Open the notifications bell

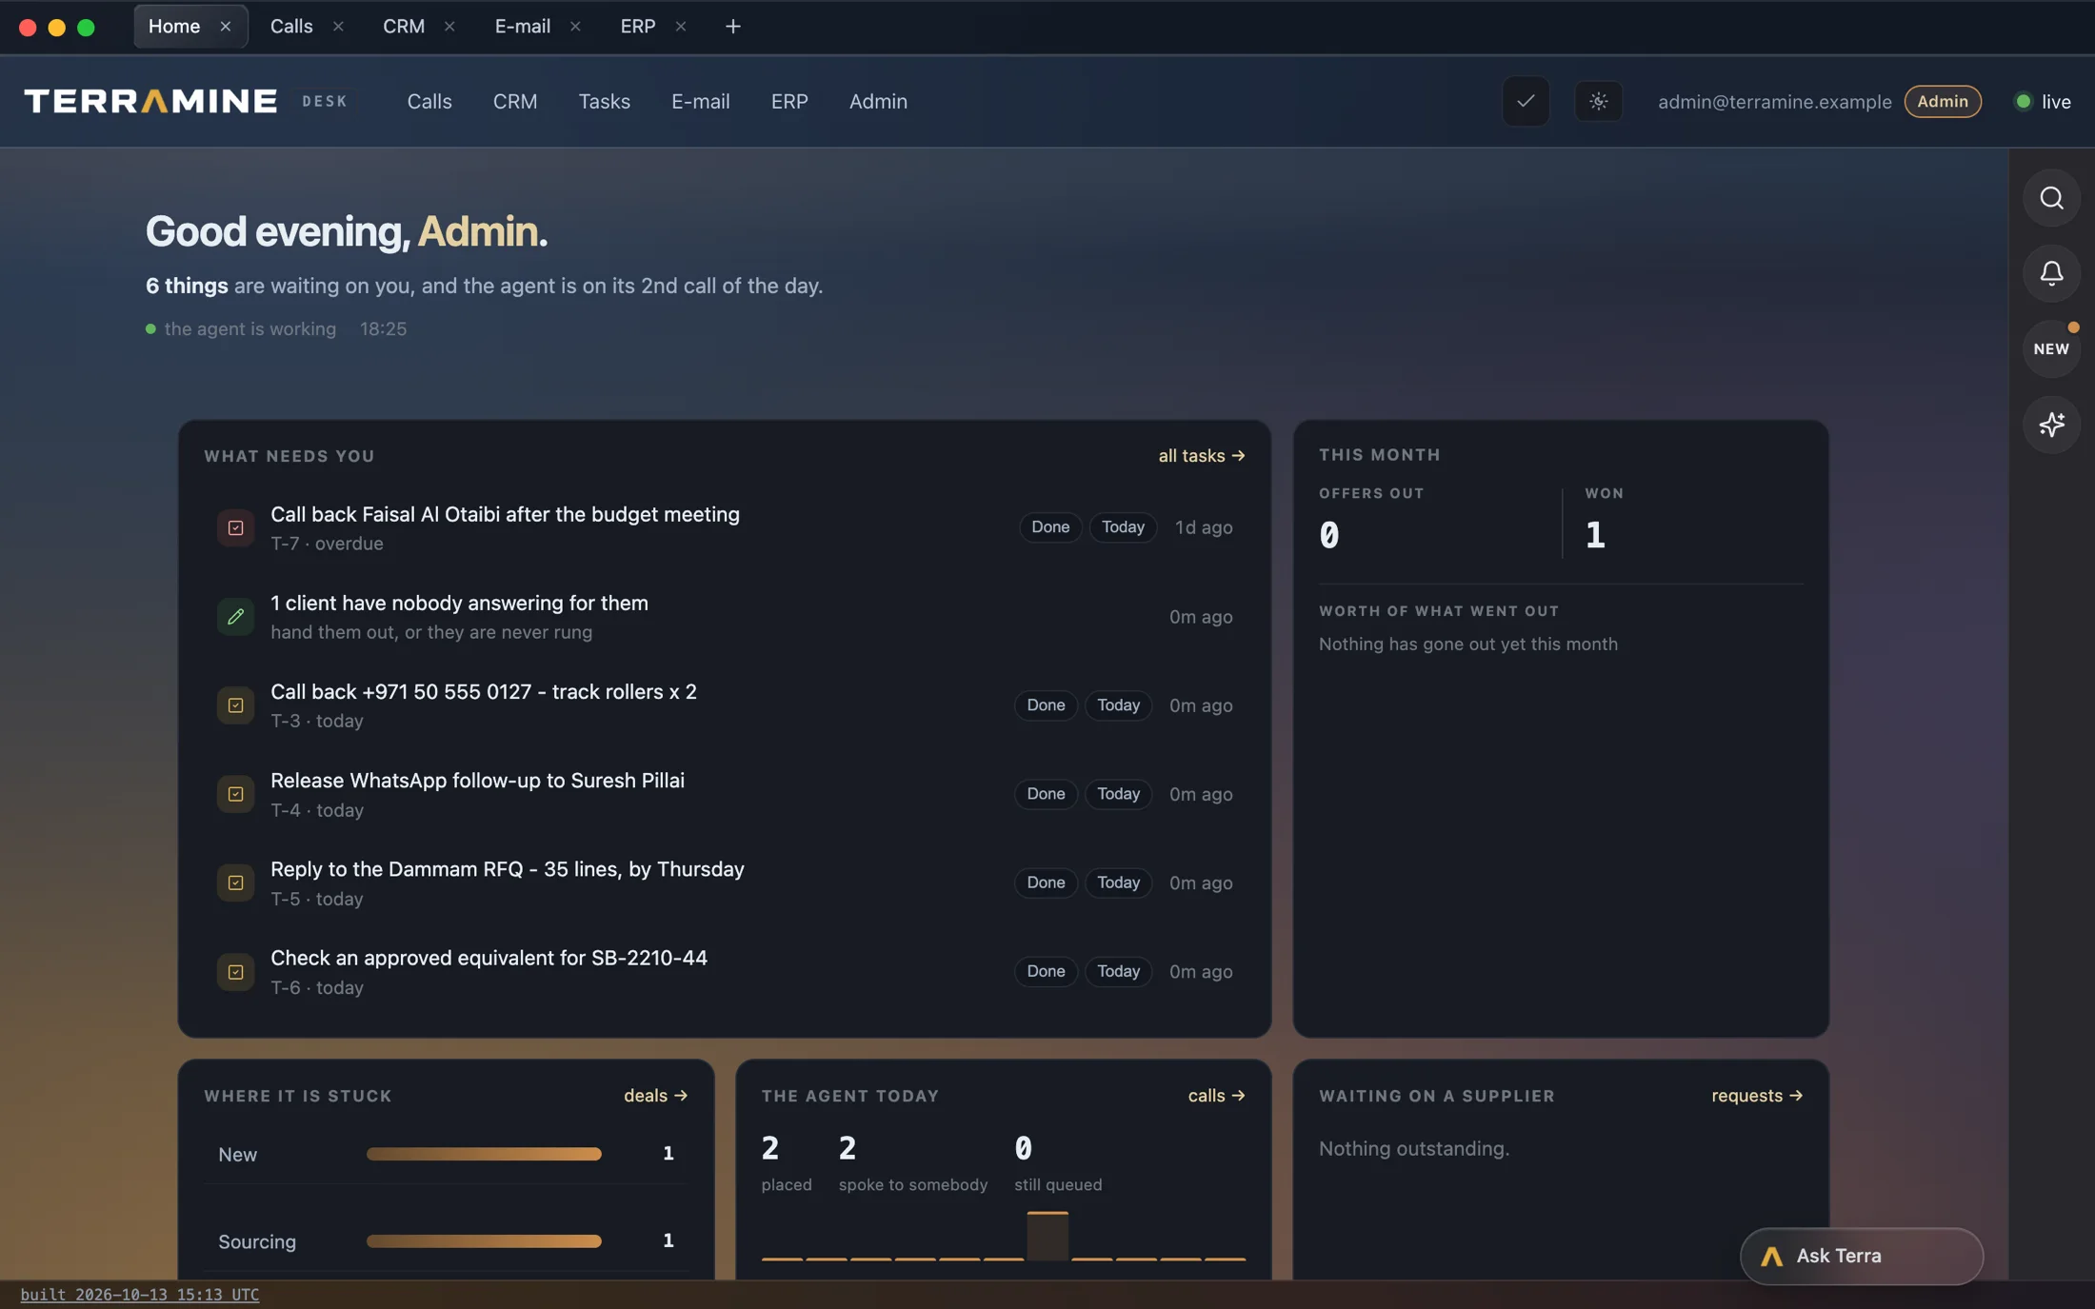tap(2051, 273)
